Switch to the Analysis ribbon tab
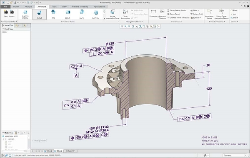 tap(28, 7)
